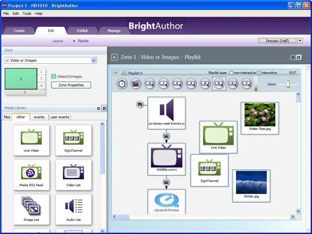
Task: Click the home state icon in playlist canvas
Action: click(x=140, y=104)
